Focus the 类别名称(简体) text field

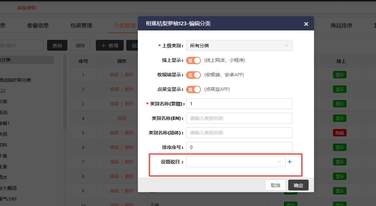click(x=239, y=133)
